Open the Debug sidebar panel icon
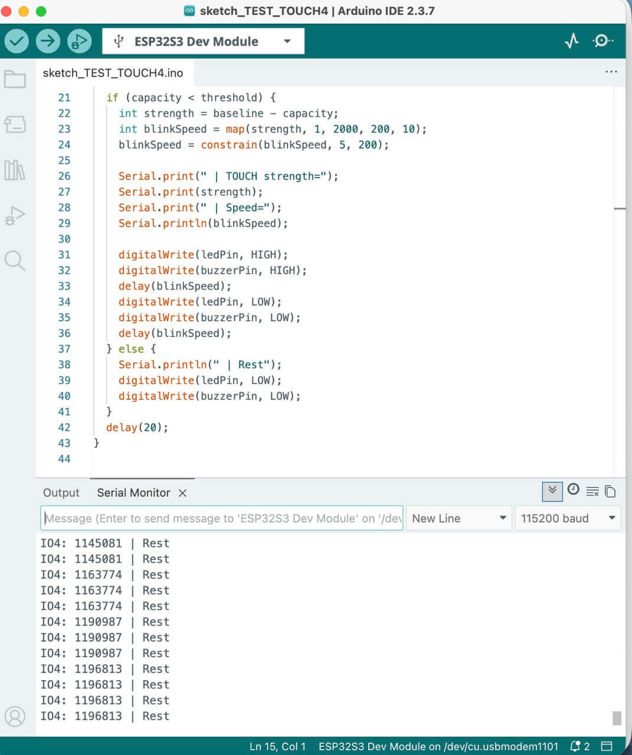632x755 pixels. (x=15, y=215)
